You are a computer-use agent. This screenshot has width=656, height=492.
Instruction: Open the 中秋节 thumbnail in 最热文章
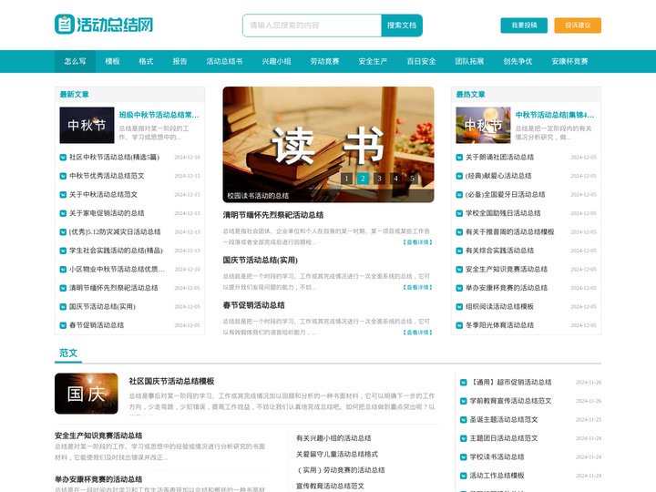[x=483, y=125]
